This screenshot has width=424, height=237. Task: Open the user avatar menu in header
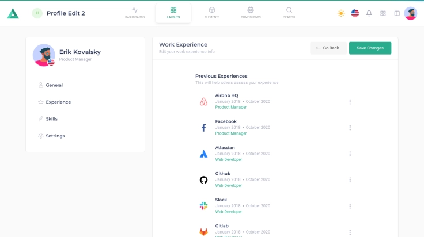pos(411,13)
